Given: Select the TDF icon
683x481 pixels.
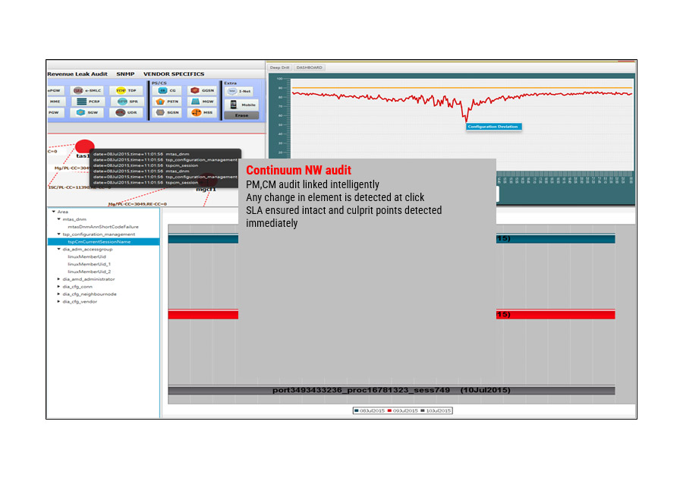Looking at the screenshot, I should [127, 90].
